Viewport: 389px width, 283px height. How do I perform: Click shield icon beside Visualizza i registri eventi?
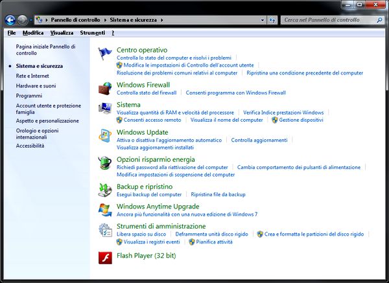pos(119,242)
